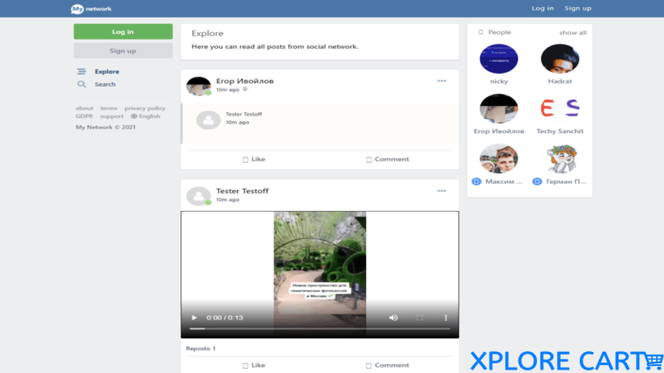Open Tester Testoff name in reposted block
The width and height of the screenshot is (664, 373).
(244, 115)
